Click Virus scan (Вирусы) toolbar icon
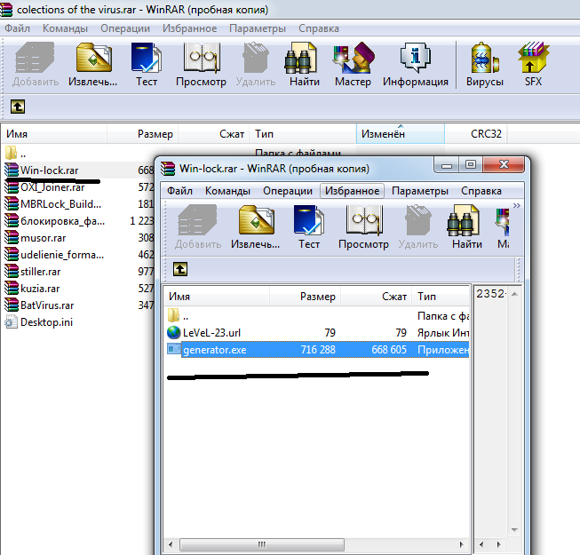 [x=485, y=65]
